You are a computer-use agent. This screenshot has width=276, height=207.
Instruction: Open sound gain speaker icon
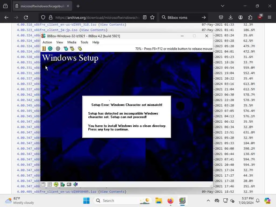click(75, 184)
